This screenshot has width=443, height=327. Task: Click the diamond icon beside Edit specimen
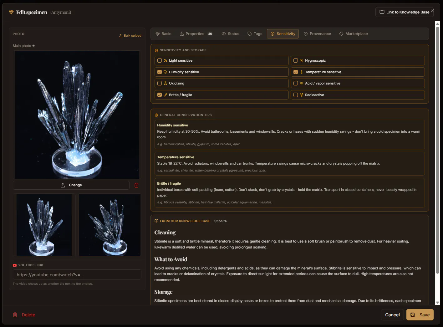[11, 12]
